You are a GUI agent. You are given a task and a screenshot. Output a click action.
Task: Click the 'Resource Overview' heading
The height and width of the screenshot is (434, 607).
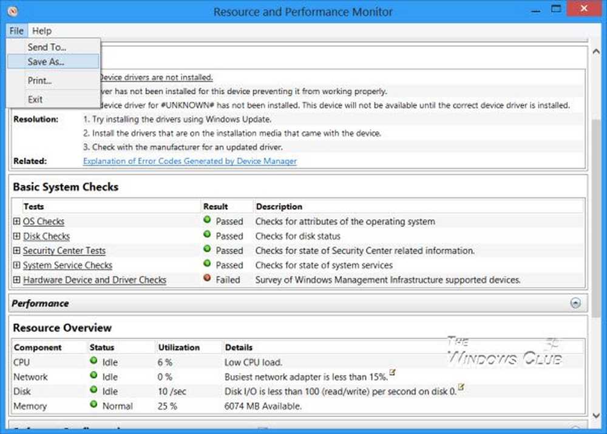click(x=63, y=328)
